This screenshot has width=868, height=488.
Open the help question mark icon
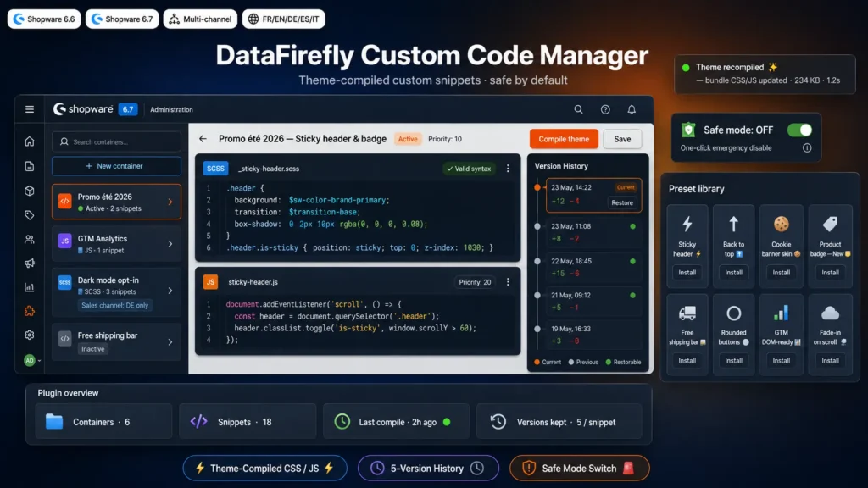coord(605,109)
